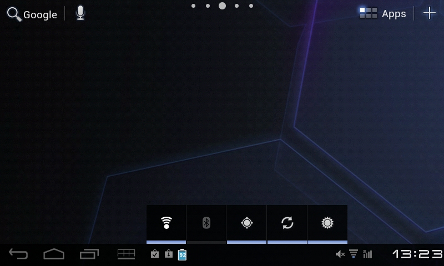Toggle Wi-Fi in power control widget
Viewport: 444px width, 266px height.
point(166,224)
